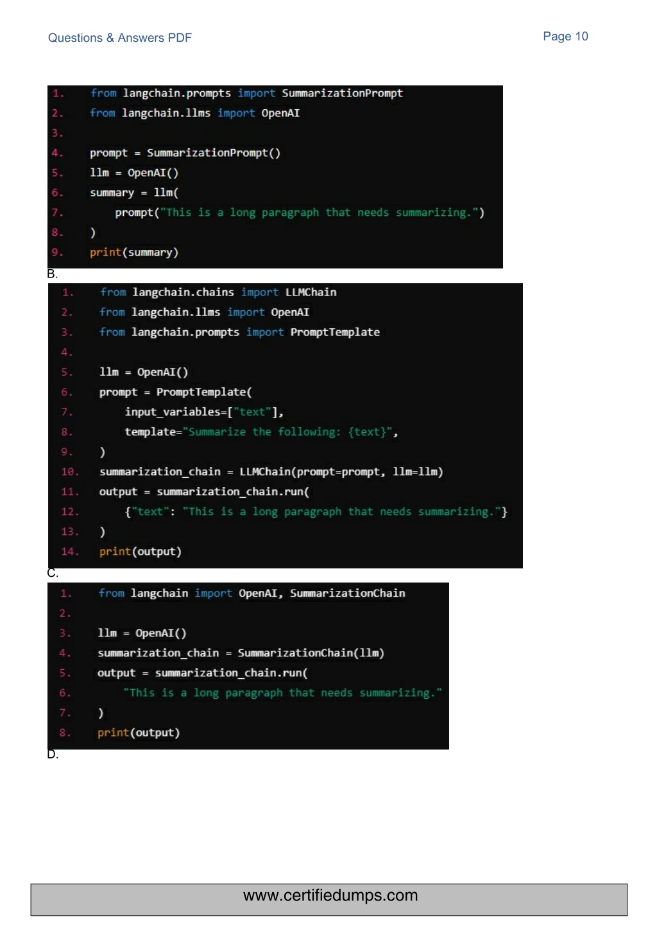Click 'SummarizationChain(llm)' line in third code block
The image size is (657, 930).
tap(241, 653)
